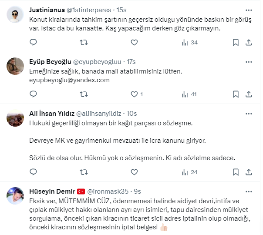Image resolution: width=263 pixels, height=235 pixels.
Task: Bookmark the Justinianus tweet
Action: tap(236, 42)
